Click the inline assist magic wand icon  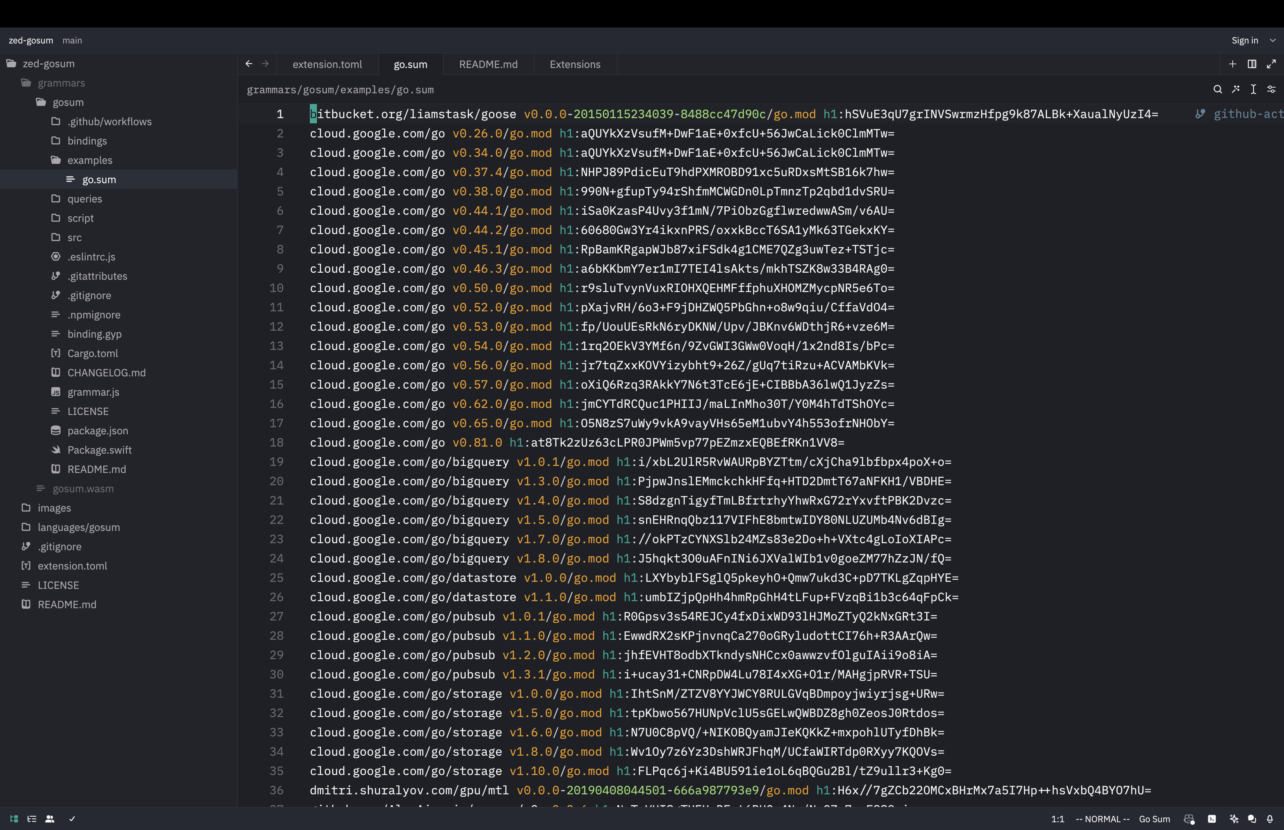coord(1235,90)
